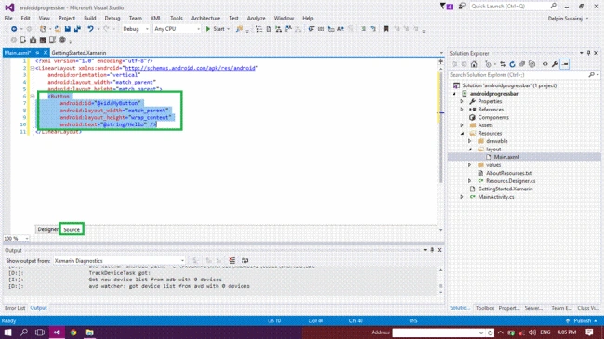604x339 pixels.
Task: Open the Xamarin Diagnostics output source dropdown
Action: (119, 261)
